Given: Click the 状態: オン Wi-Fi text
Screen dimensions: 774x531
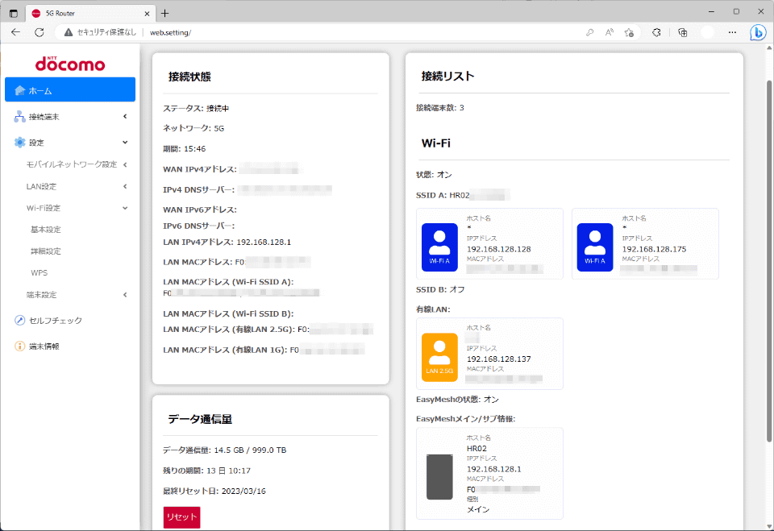Looking at the screenshot, I should pyautogui.click(x=434, y=175).
